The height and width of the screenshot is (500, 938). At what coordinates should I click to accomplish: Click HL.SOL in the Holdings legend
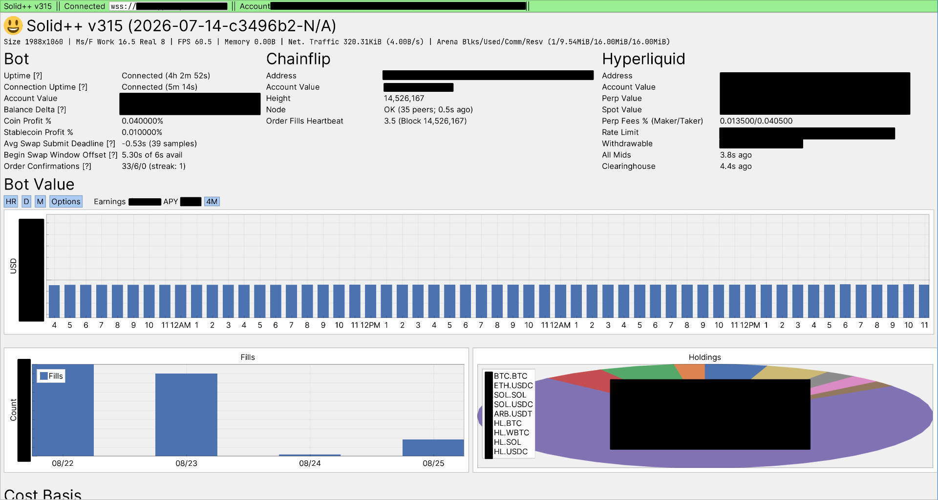[507, 442]
